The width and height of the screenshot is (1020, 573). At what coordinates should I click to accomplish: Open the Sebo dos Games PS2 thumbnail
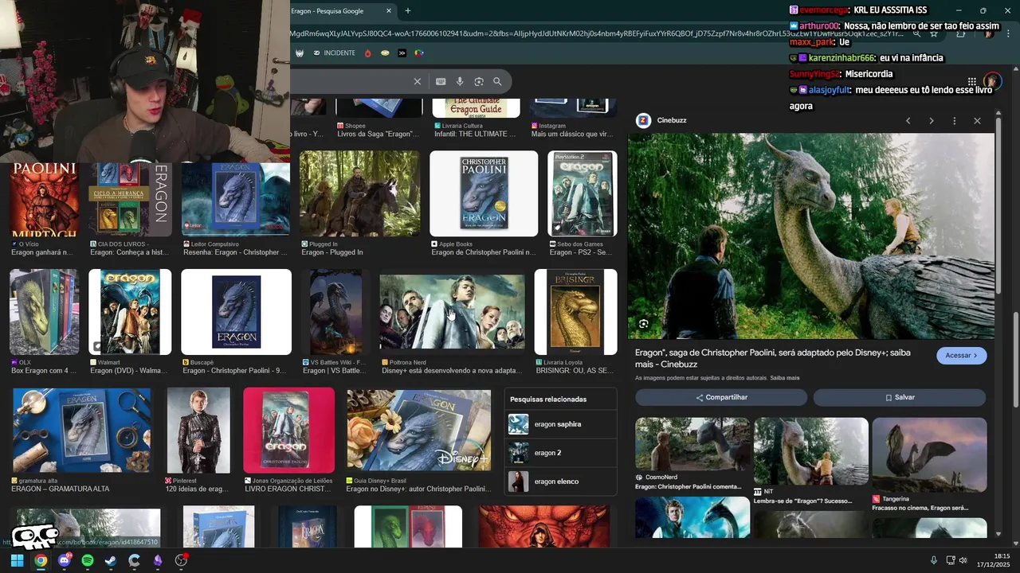coord(583,193)
